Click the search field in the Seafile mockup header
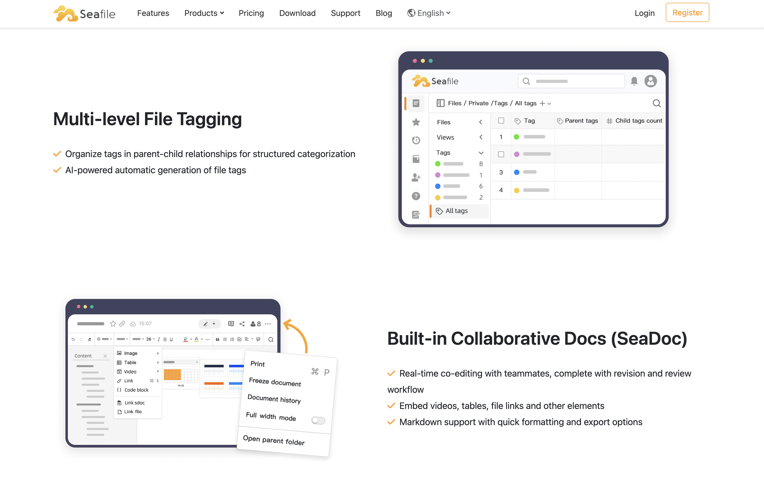The image size is (764, 478). [x=571, y=81]
